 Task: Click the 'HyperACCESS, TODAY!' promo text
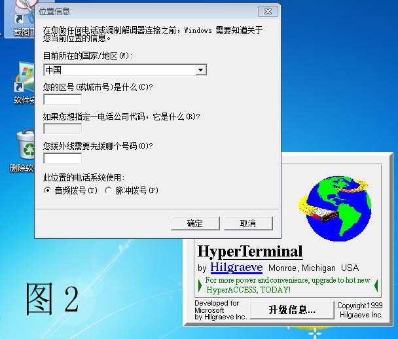point(249,289)
